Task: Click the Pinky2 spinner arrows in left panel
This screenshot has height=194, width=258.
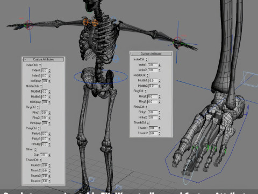Action: click(x=49, y=139)
